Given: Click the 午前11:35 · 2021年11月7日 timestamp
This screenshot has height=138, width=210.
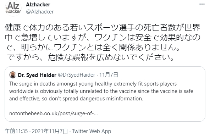Looking at the screenshot, I should 36,131.
